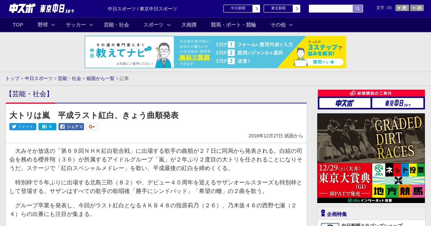Open the サッカー menu
Screen dimensions: 431x226
(76, 25)
